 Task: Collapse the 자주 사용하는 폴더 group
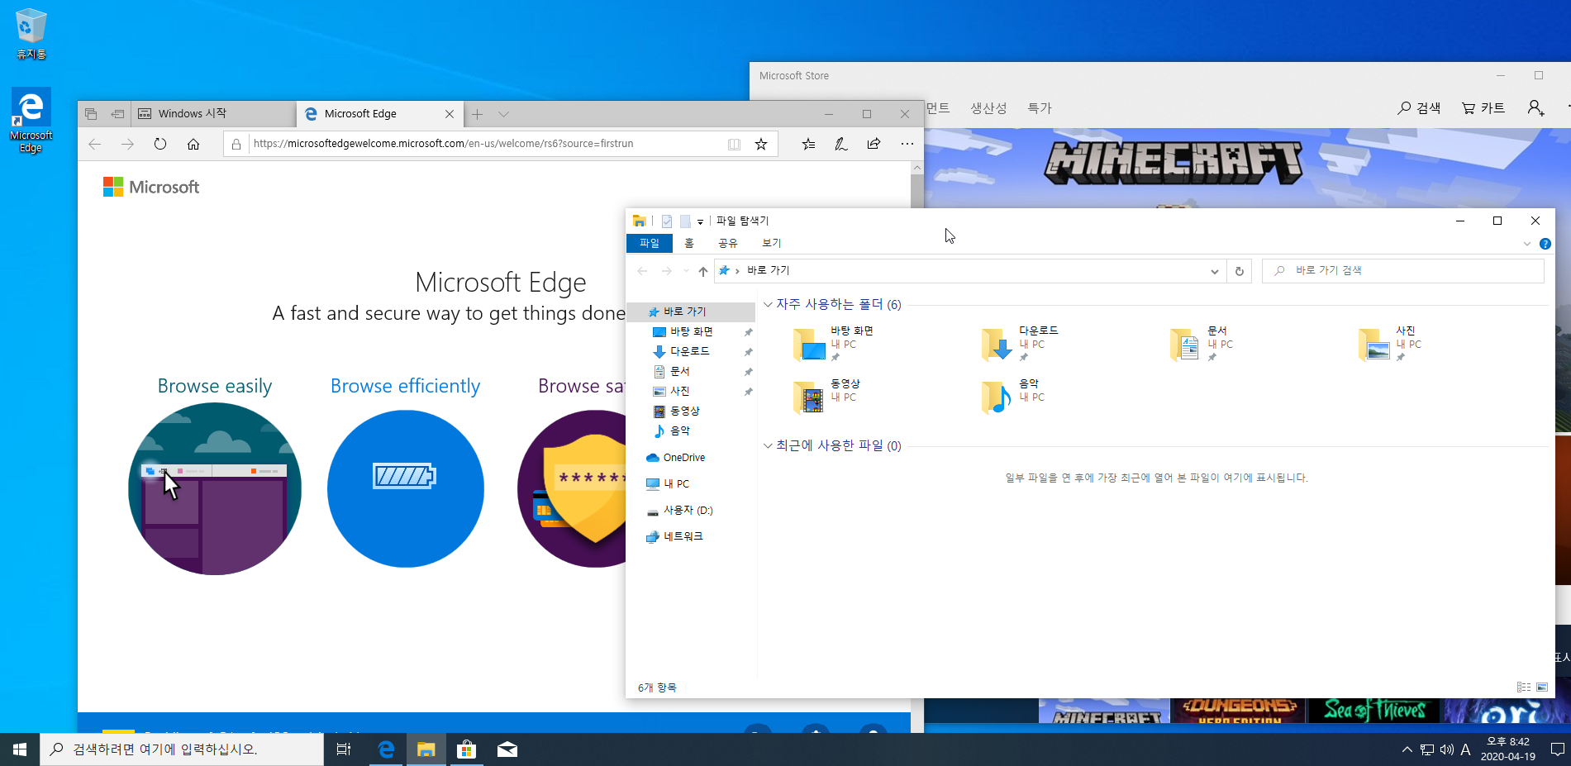tap(768, 305)
